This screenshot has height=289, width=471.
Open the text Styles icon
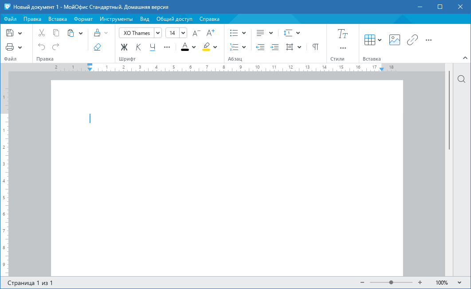point(343,34)
